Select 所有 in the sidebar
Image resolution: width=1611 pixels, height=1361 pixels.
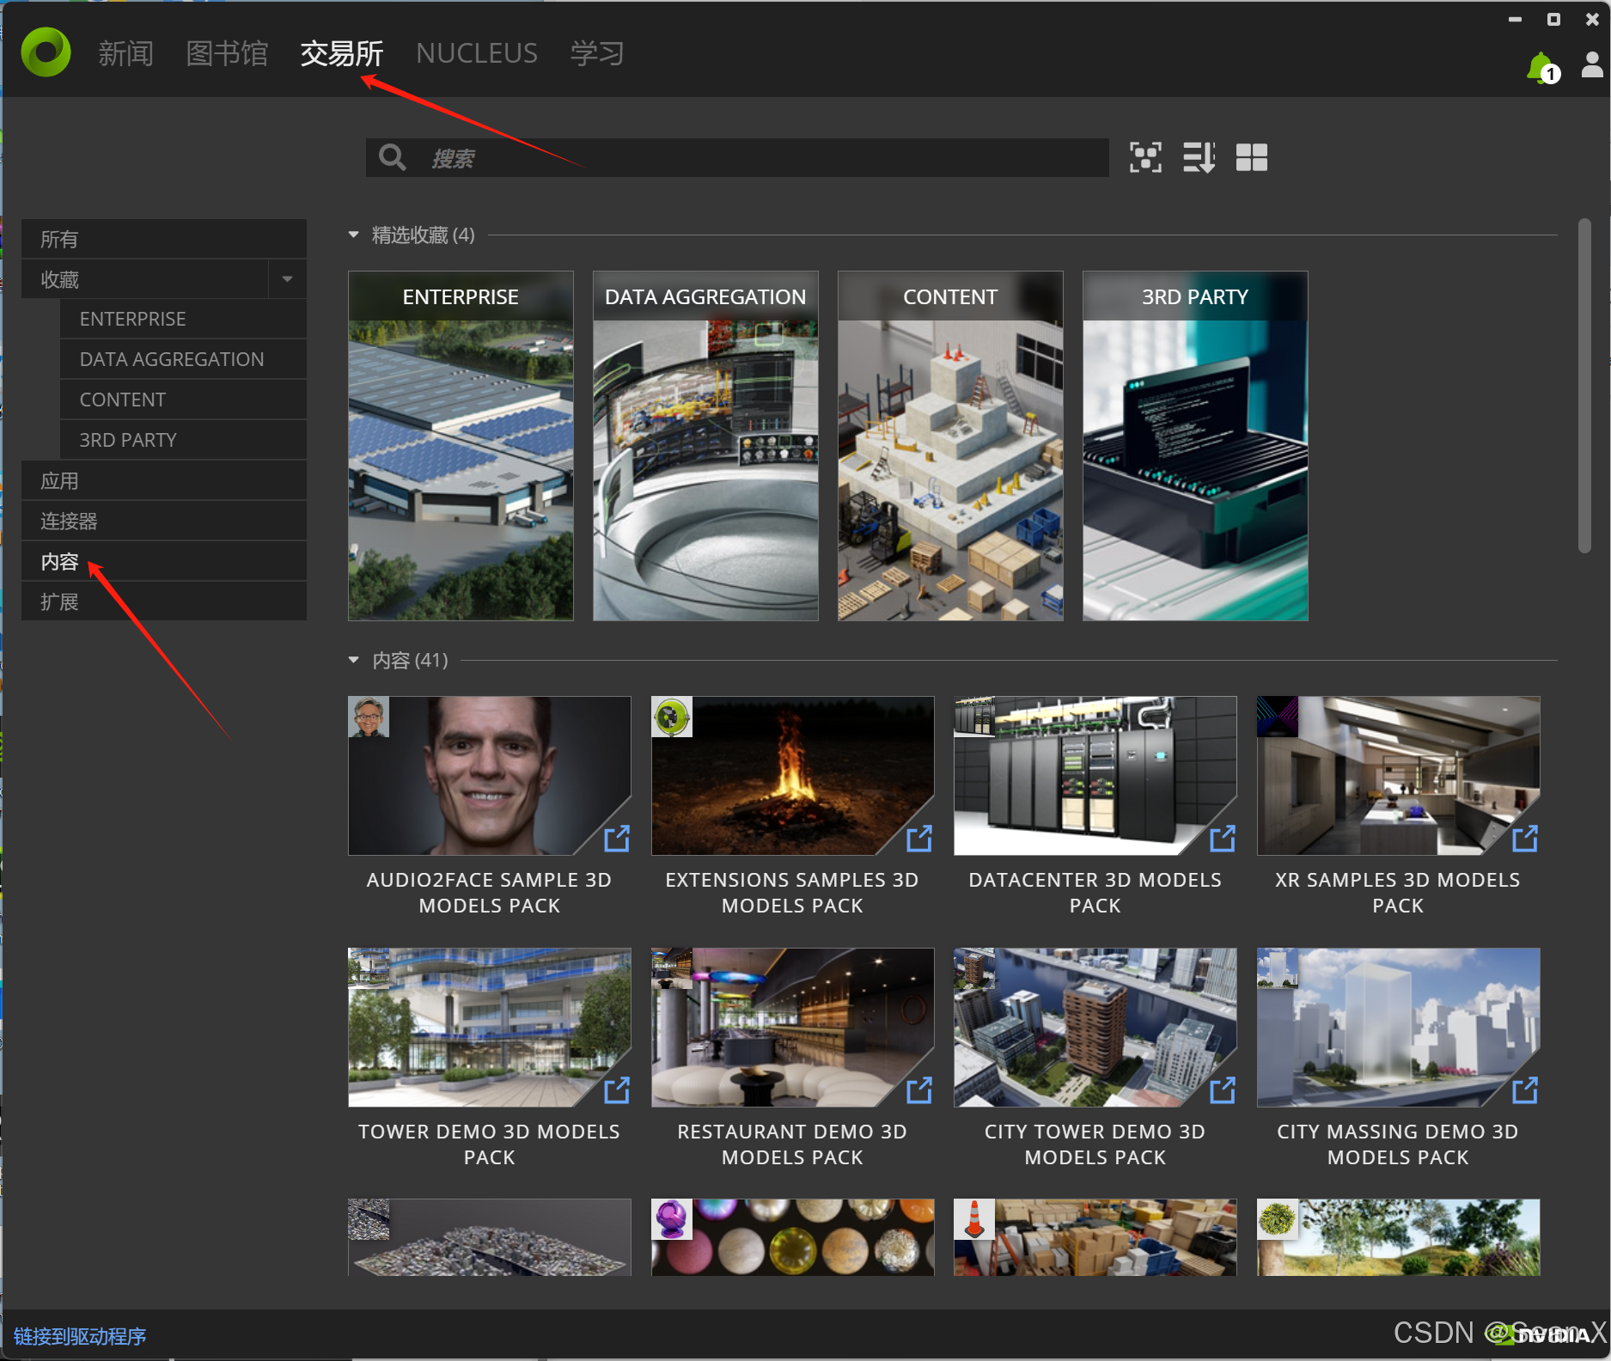[x=164, y=239]
